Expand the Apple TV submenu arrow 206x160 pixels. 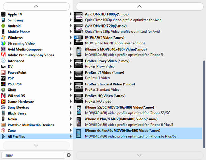coord(71,14)
